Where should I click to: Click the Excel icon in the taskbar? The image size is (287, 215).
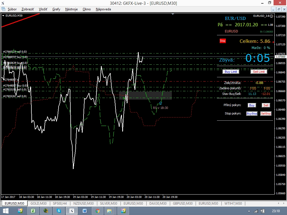point(33,211)
